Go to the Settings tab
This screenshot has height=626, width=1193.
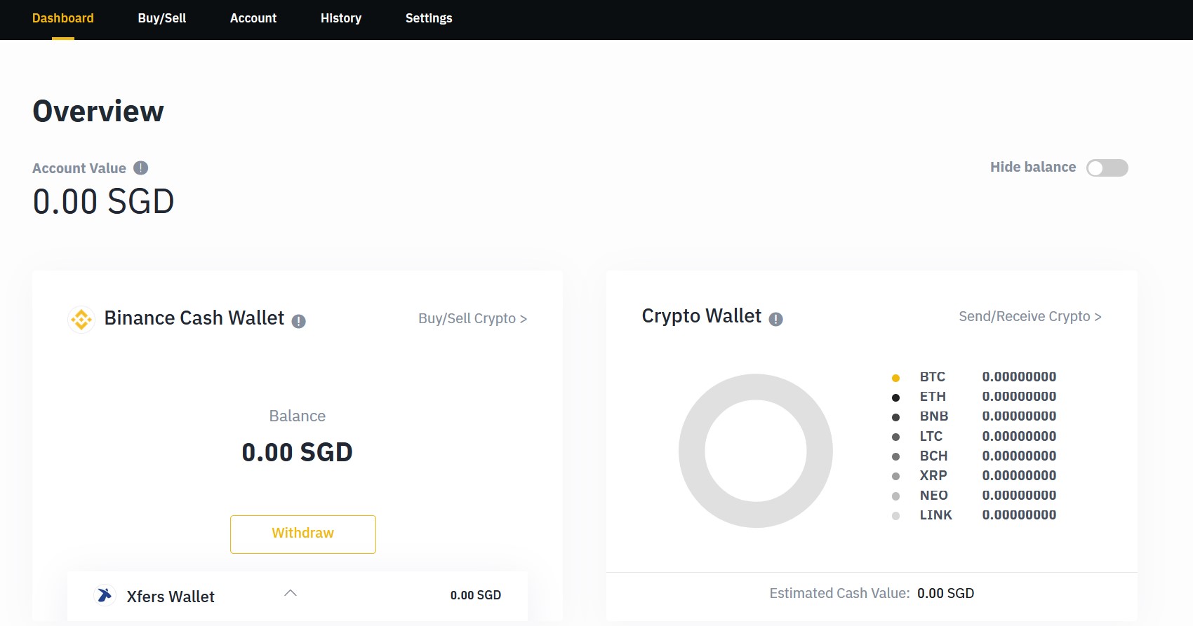pos(429,18)
